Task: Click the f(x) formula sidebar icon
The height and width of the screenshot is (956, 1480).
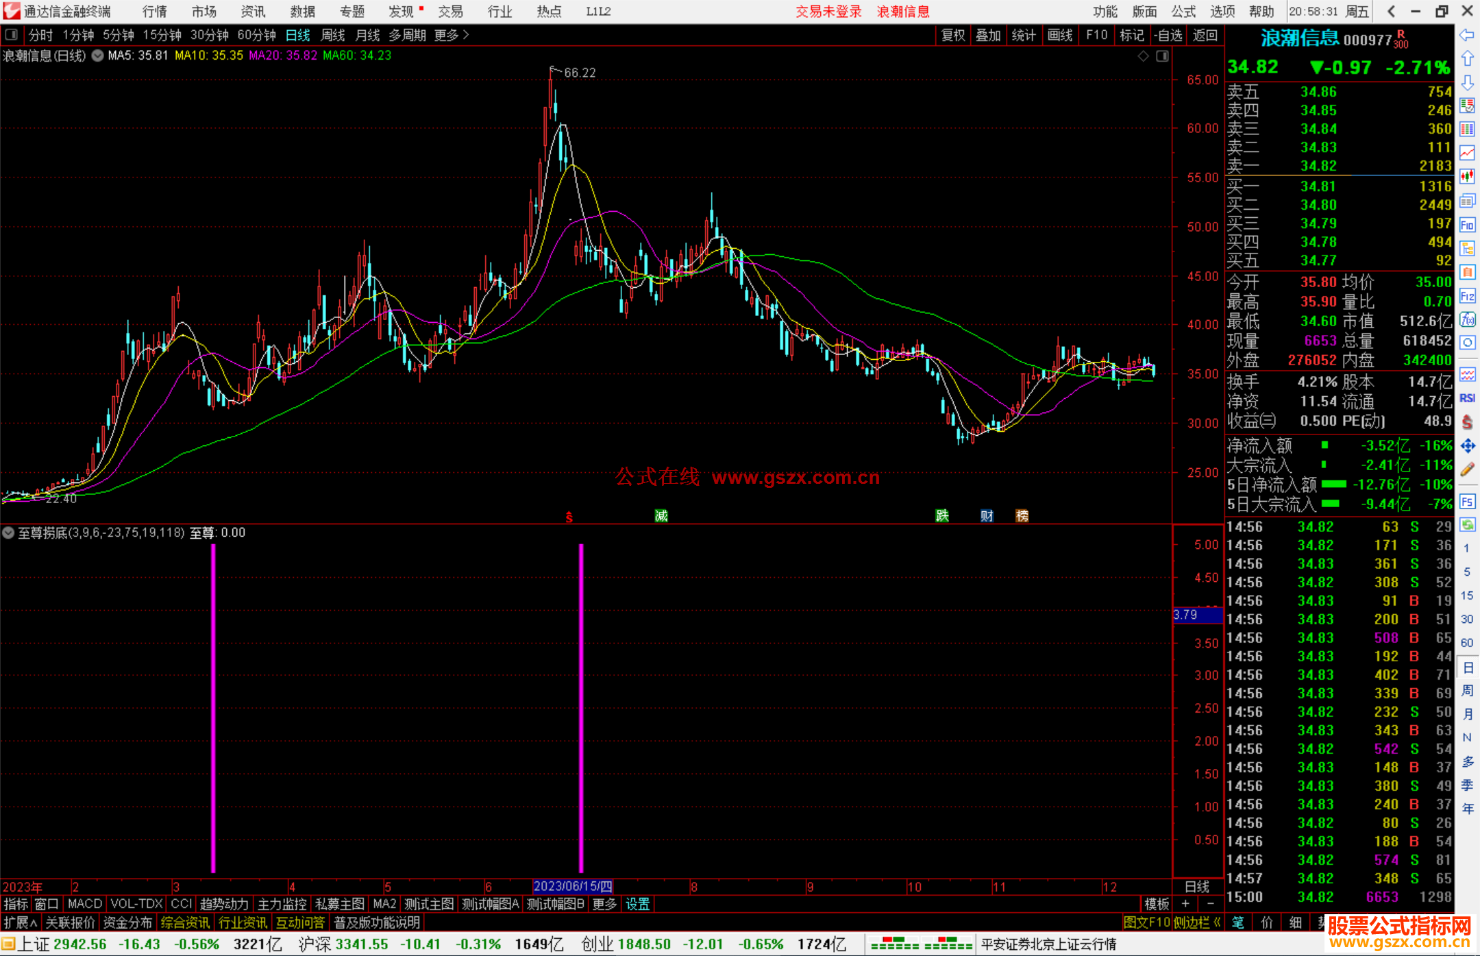Action: pyautogui.click(x=1467, y=319)
